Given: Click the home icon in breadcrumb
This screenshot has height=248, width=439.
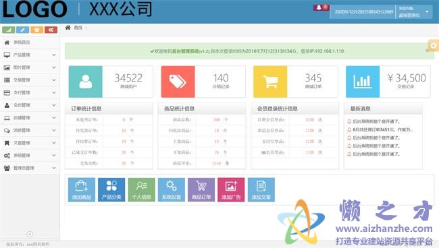Looking at the screenshot, I should [x=68, y=28].
